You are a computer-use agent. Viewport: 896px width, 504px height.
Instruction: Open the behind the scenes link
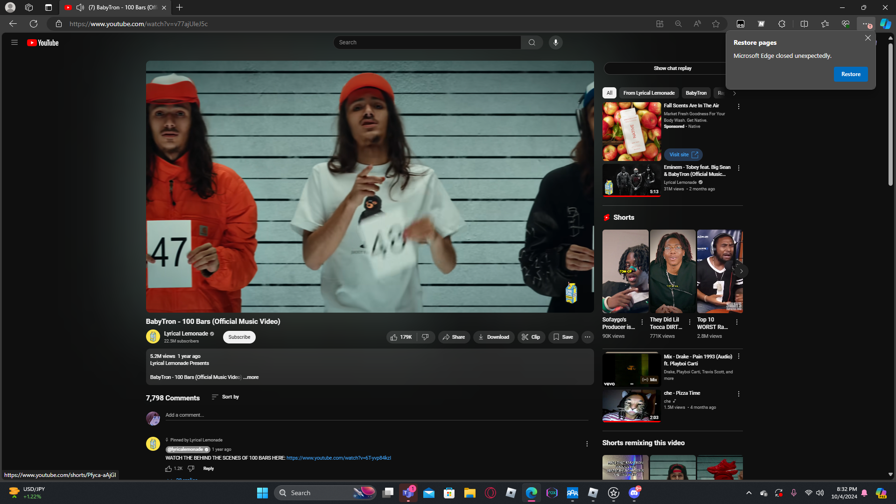tap(339, 458)
